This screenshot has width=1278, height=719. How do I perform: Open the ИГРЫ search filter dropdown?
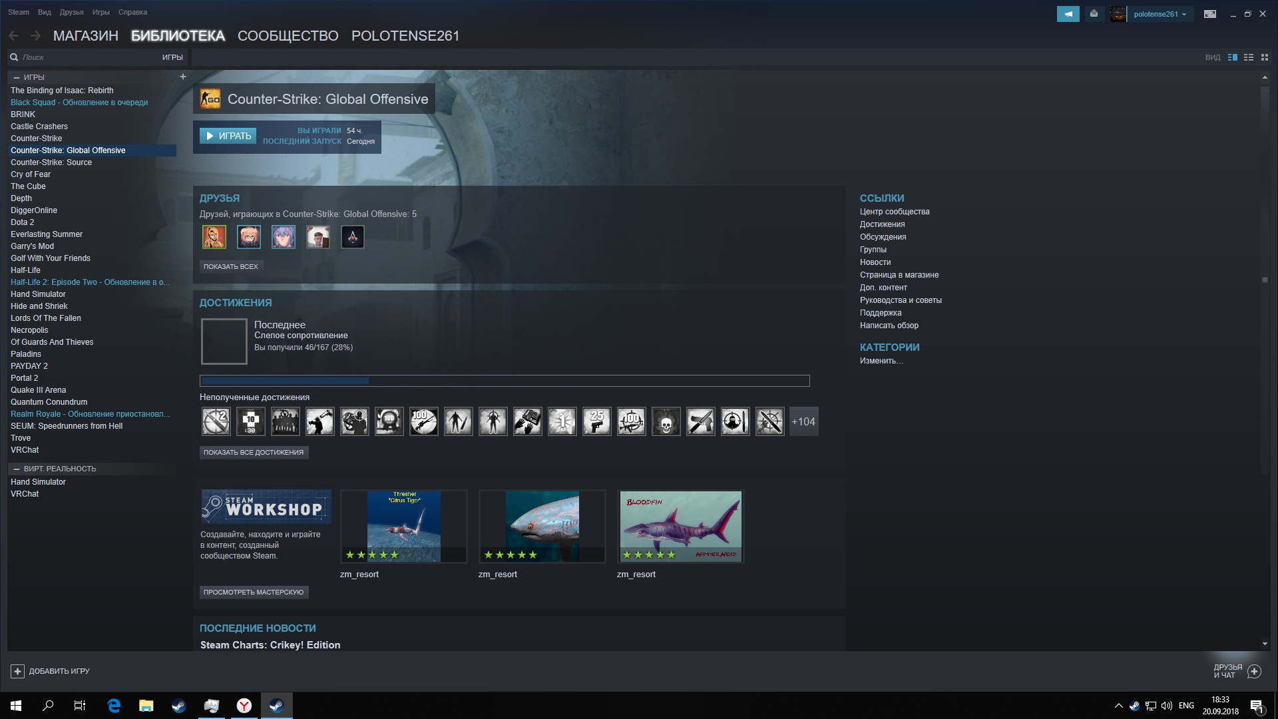pos(172,57)
